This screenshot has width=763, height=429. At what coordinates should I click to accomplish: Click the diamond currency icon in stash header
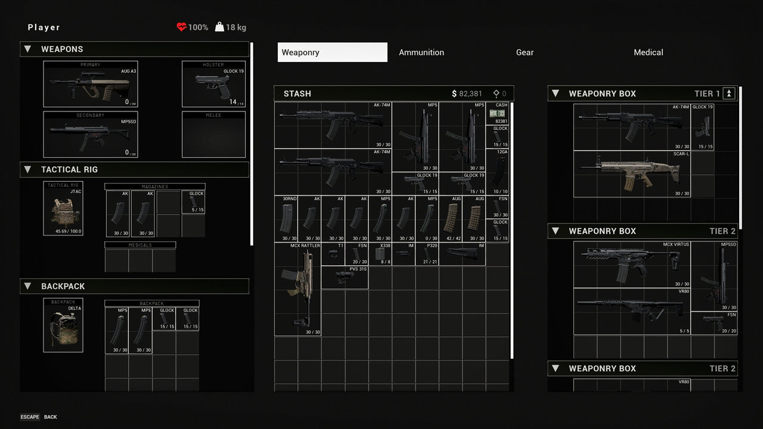click(x=496, y=94)
